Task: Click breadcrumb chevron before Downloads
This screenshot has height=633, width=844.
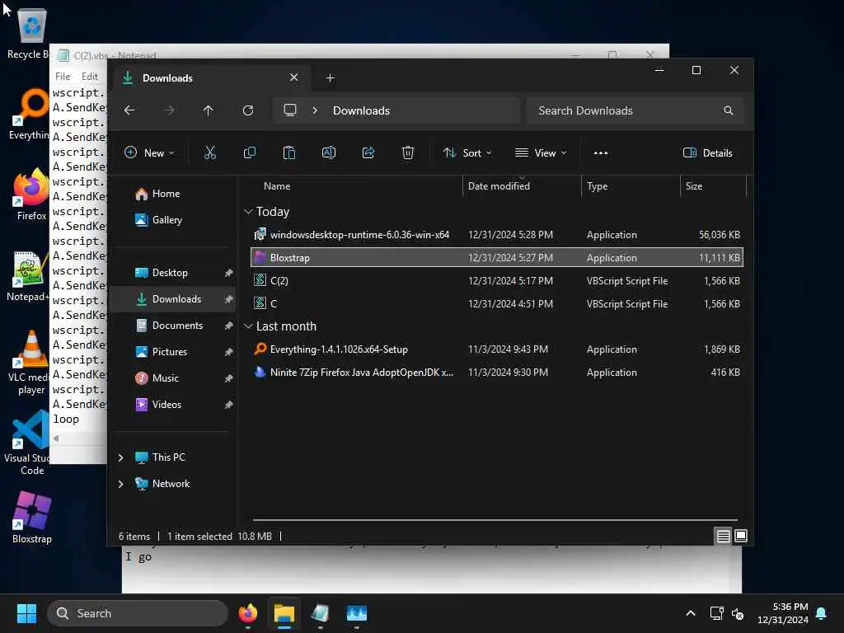Action: [x=315, y=110]
